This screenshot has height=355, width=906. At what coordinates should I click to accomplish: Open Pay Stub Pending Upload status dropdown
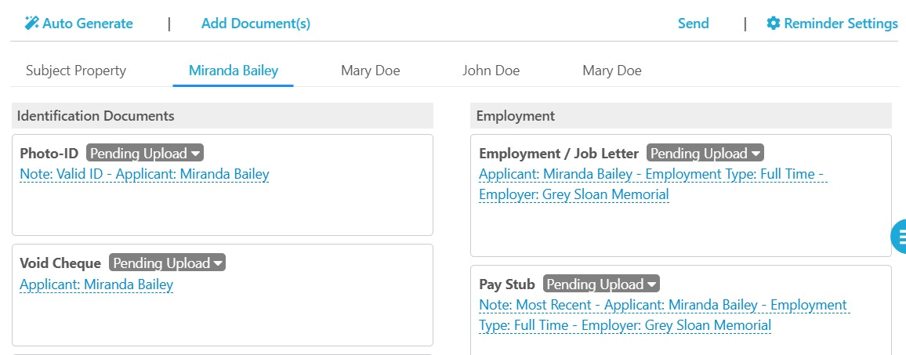point(601,284)
